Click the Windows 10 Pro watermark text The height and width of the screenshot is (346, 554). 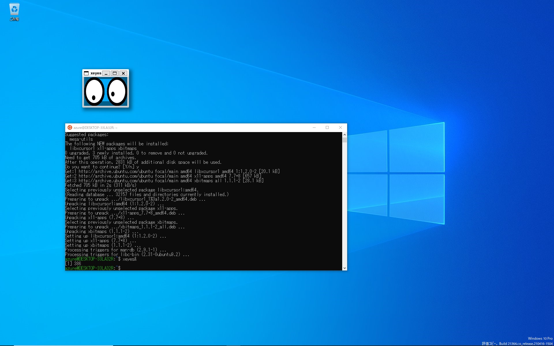[x=540, y=339]
